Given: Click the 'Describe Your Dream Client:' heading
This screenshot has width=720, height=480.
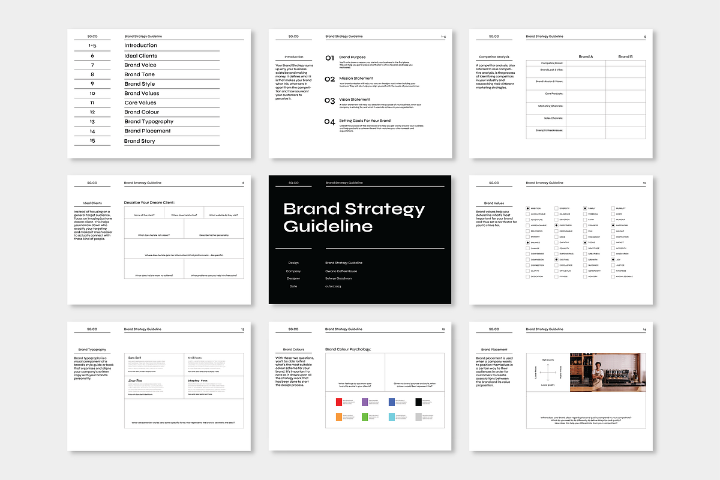Looking at the screenshot, I should 149,202.
